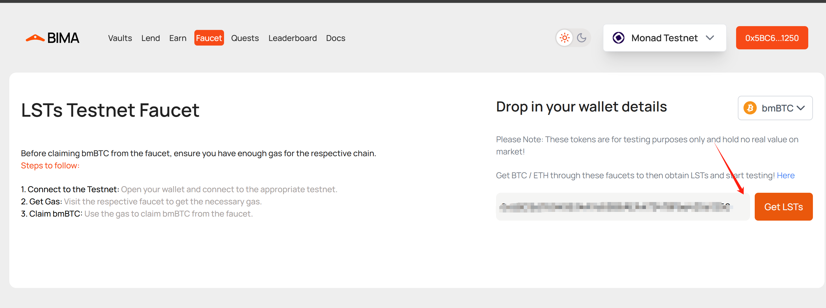Image resolution: width=826 pixels, height=308 pixels.
Task: Open the Vaults menu item
Action: 120,38
